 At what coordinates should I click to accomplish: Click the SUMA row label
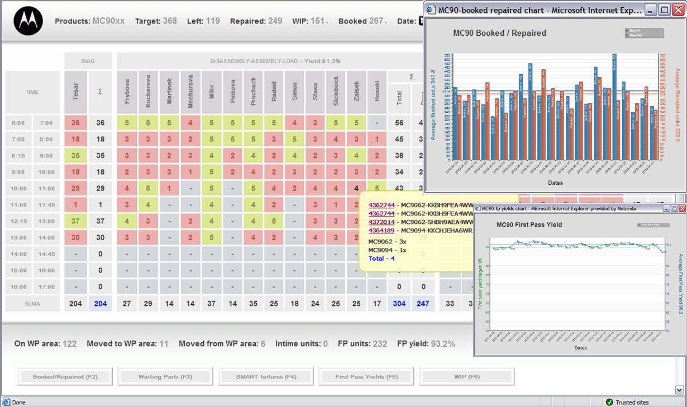[32, 304]
